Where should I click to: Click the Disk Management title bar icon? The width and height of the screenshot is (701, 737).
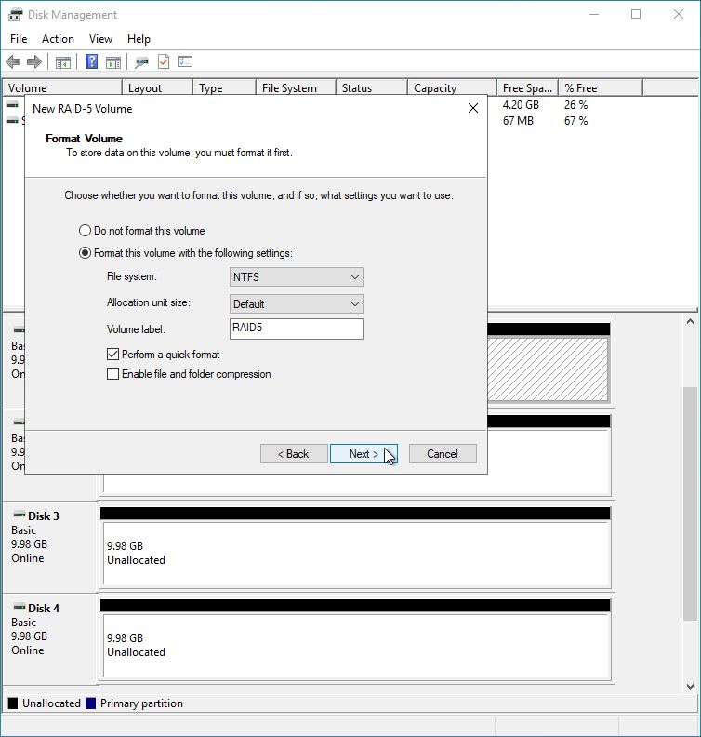pyautogui.click(x=16, y=15)
